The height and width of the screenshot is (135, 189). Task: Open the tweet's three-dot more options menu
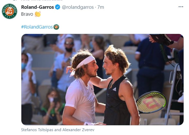click(181, 7)
